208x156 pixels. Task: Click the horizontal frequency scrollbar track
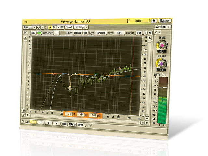pos(84,119)
